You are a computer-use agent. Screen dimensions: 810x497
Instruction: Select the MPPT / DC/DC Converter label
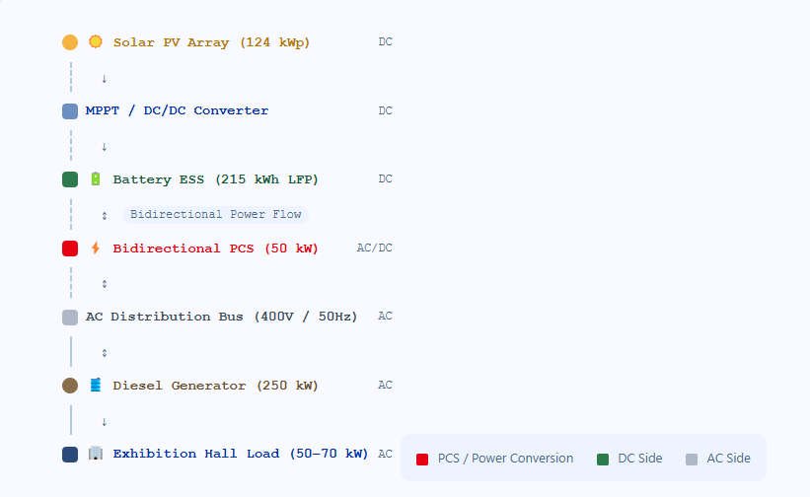point(177,110)
